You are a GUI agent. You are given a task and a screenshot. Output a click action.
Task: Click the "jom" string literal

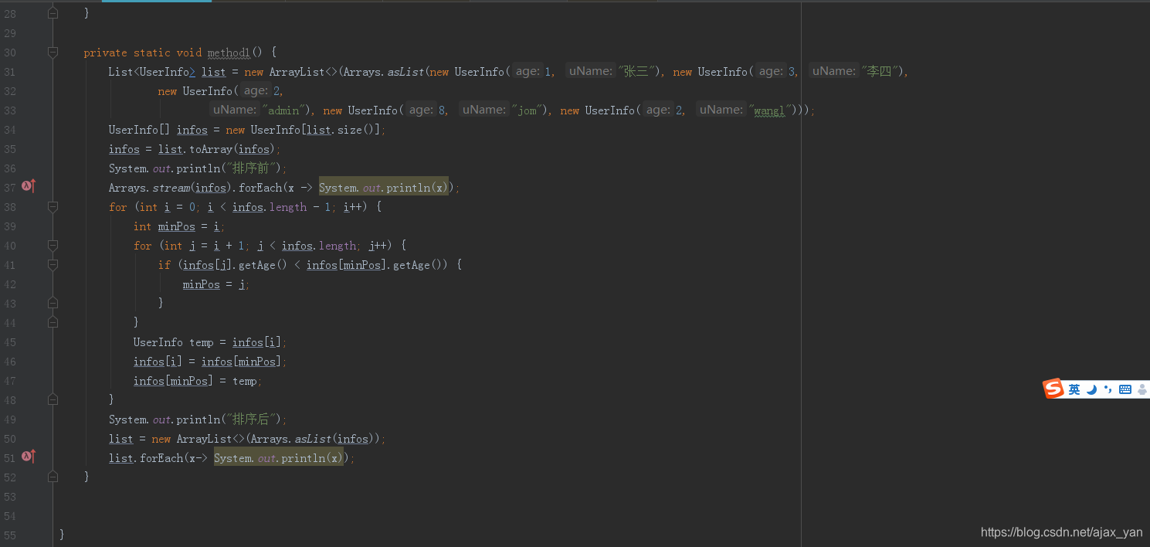tap(527, 110)
